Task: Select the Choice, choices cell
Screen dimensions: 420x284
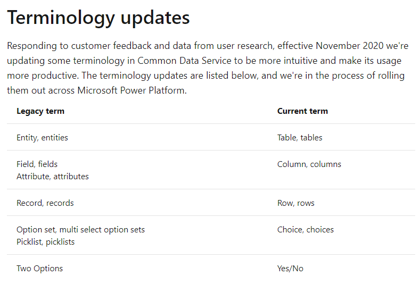Action: (x=306, y=230)
